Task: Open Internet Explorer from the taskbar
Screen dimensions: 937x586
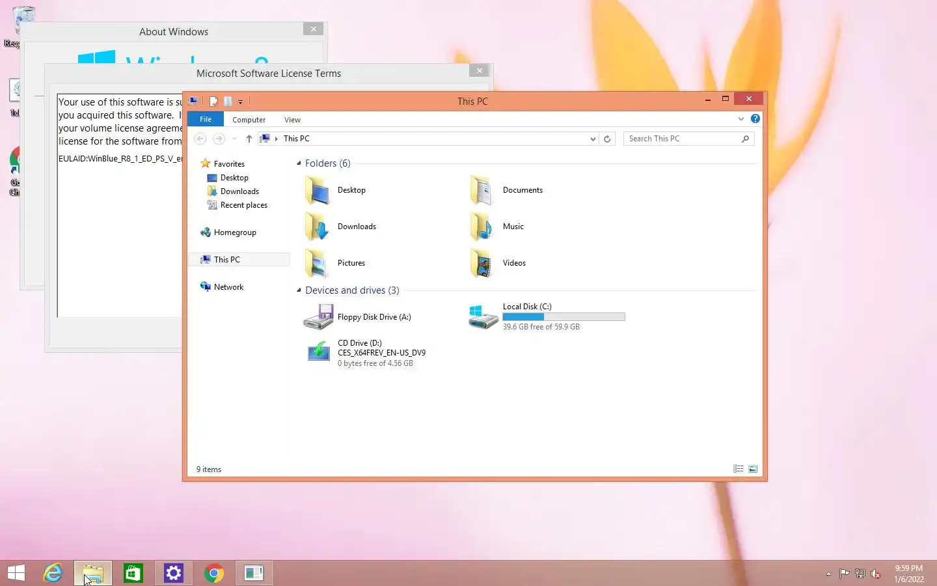Action: pos(53,573)
